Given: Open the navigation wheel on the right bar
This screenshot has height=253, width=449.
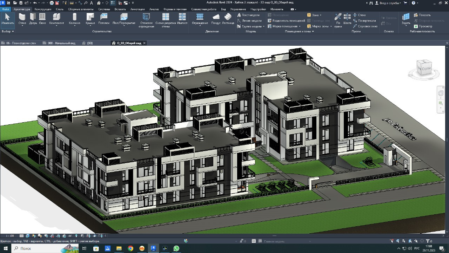Looking at the screenshot, I should point(441,93).
